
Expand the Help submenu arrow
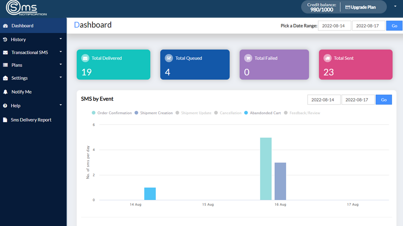pyautogui.click(x=61, y=105)
